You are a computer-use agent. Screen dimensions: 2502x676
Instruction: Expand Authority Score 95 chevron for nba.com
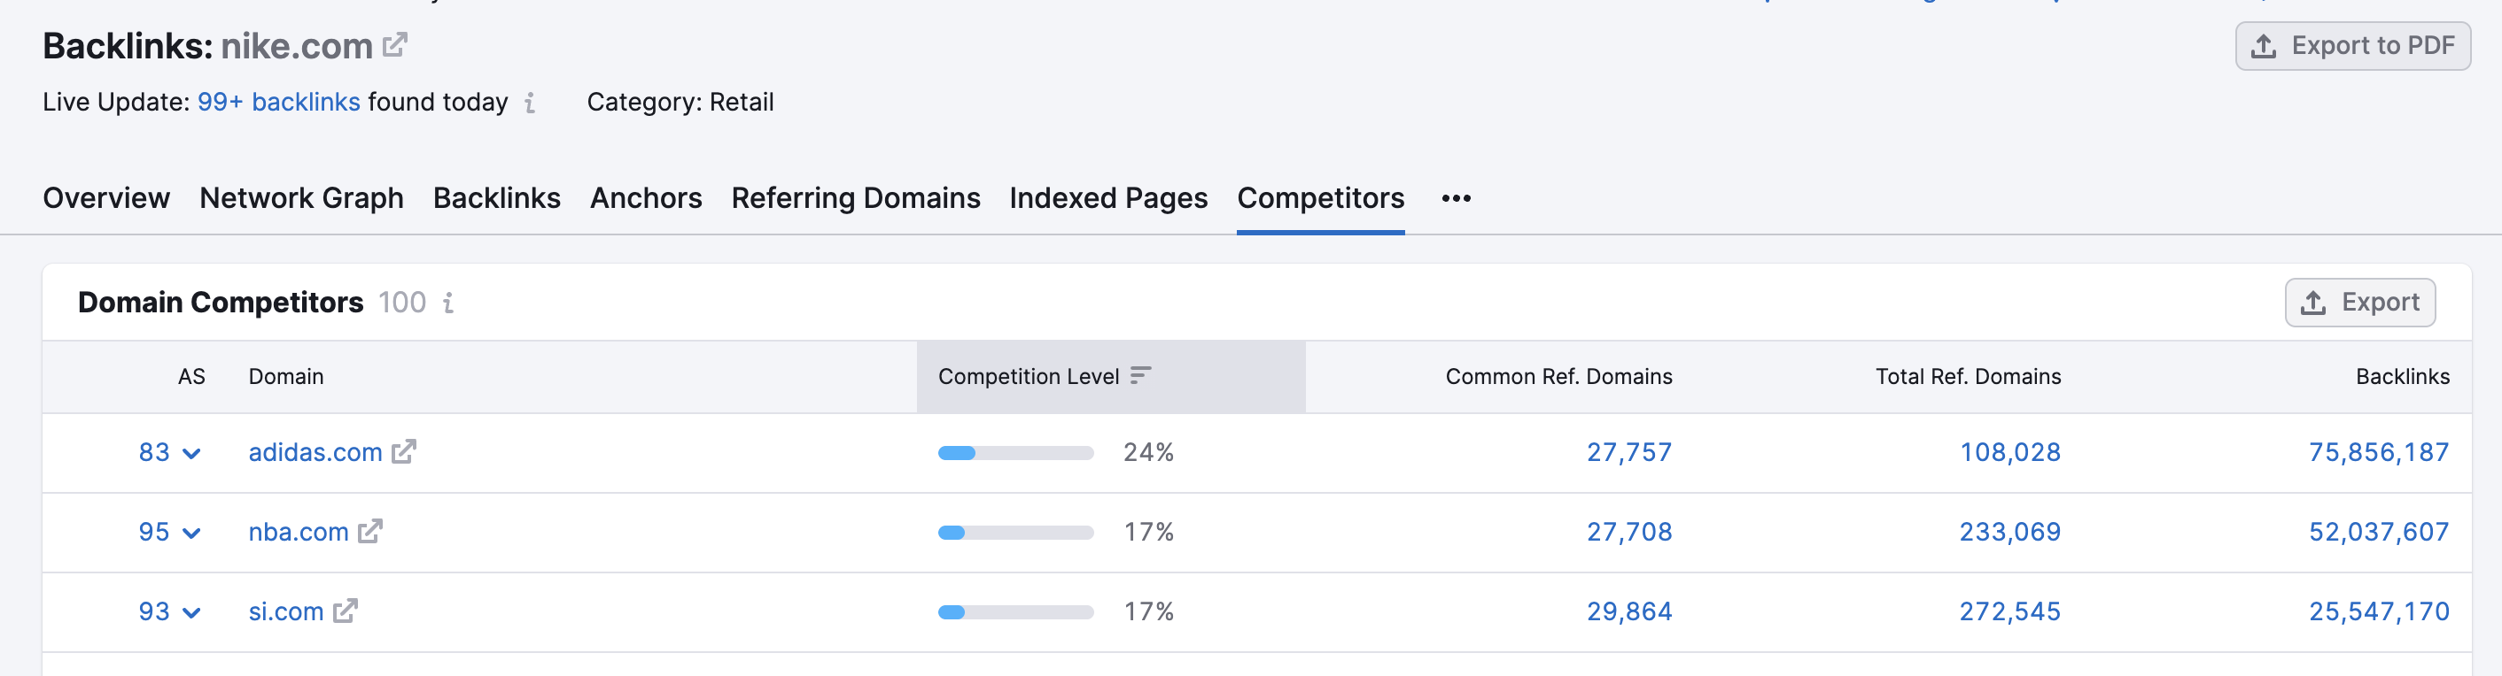191,533
